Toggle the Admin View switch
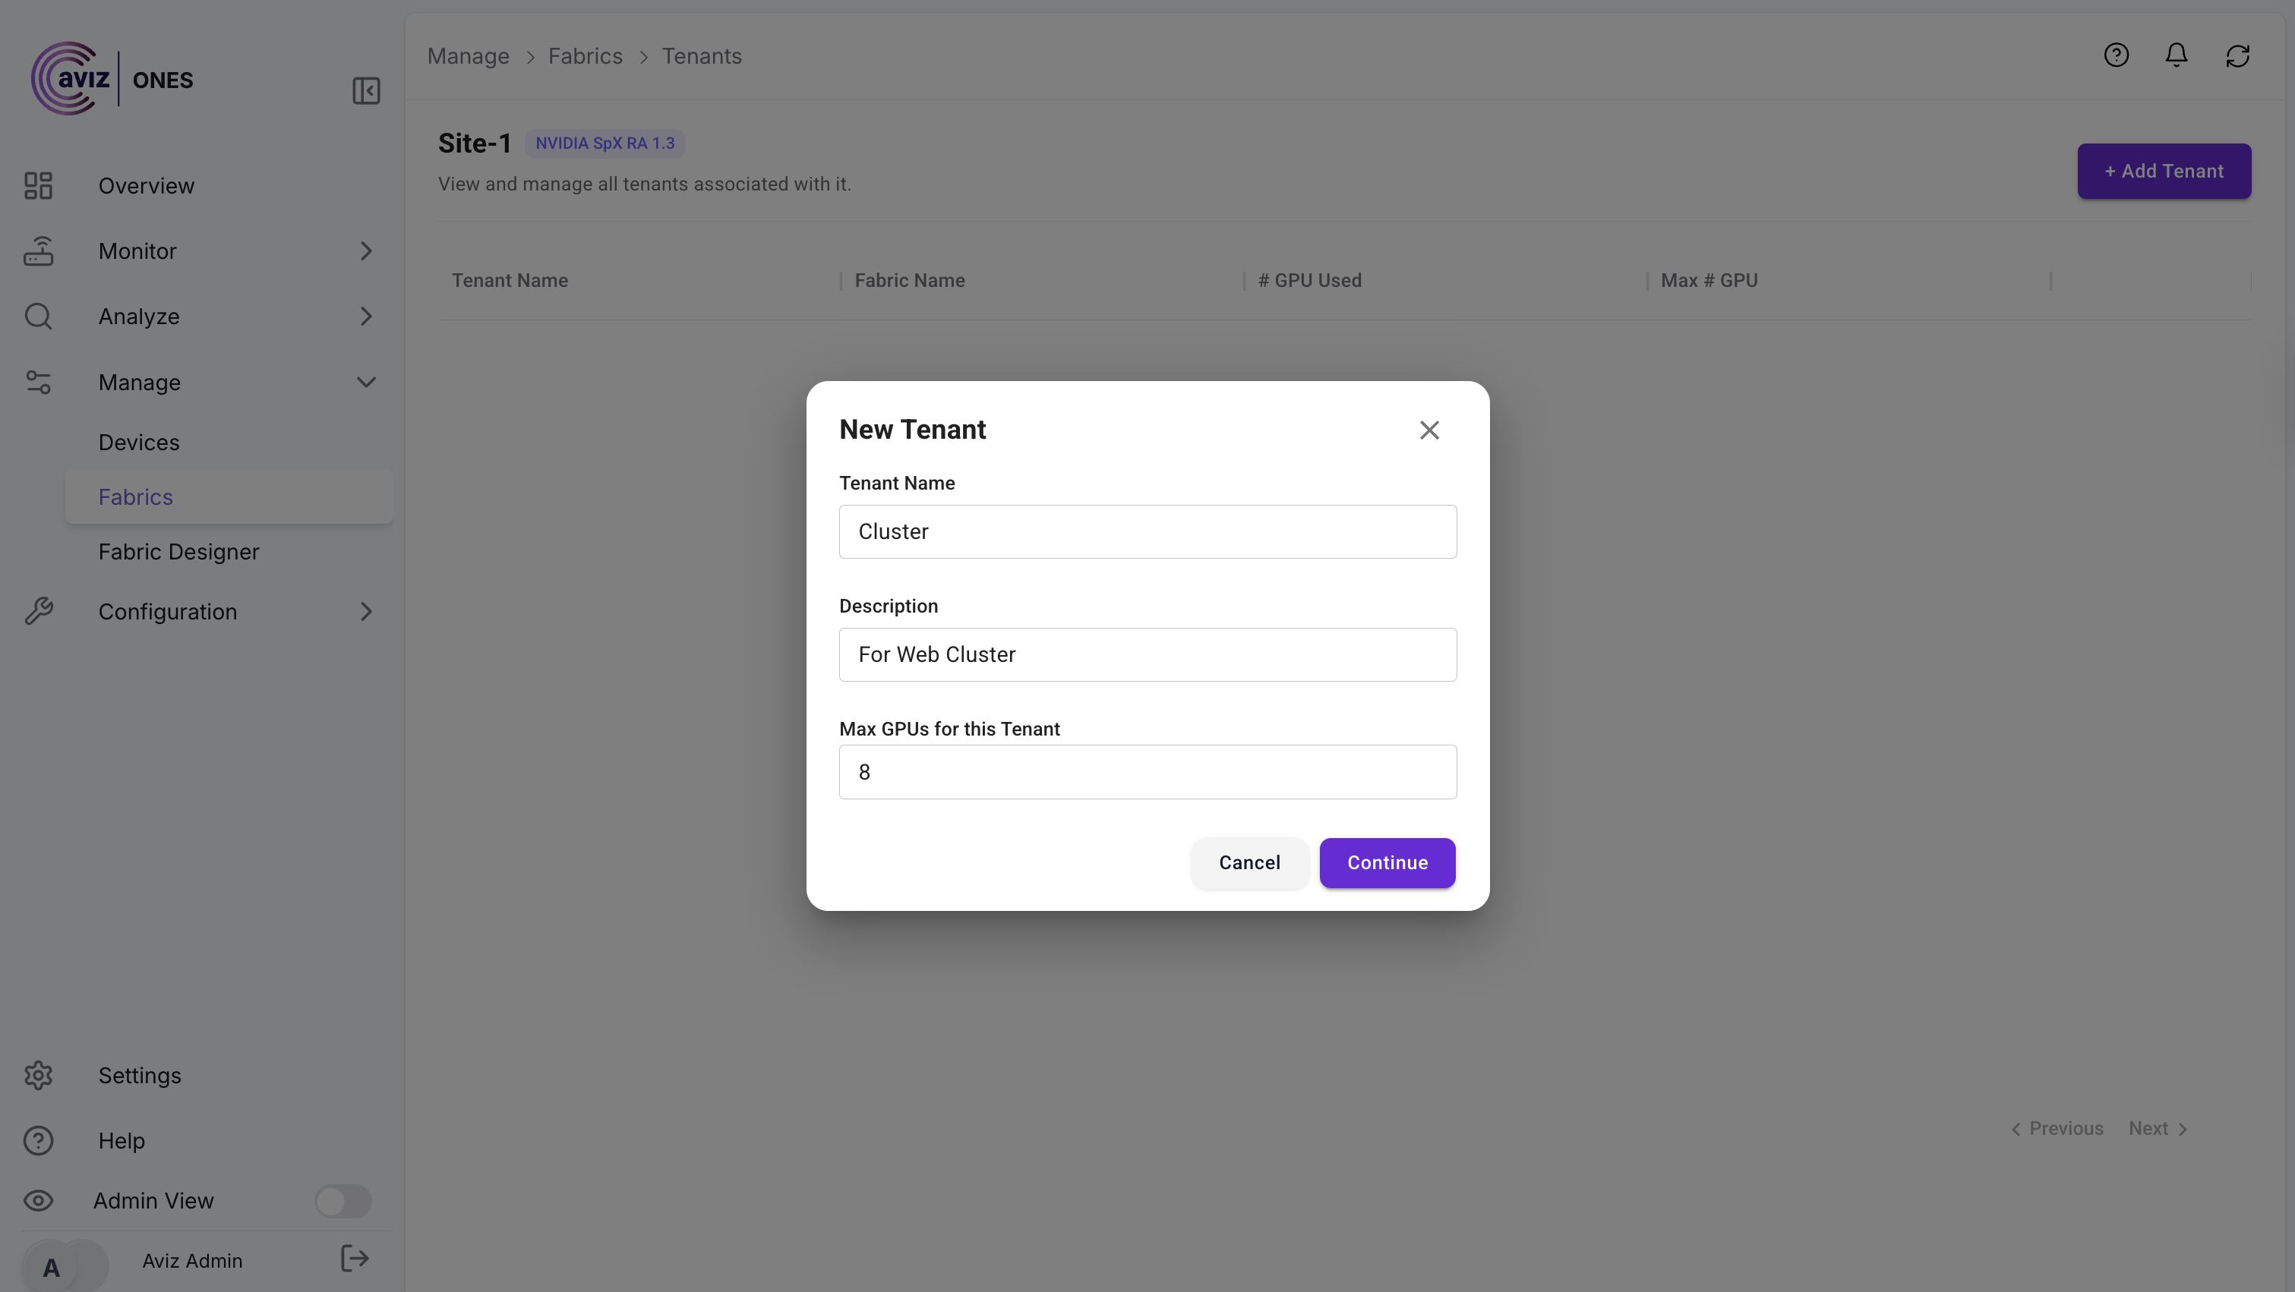 pyautogui.click(x=343, y=1201)
